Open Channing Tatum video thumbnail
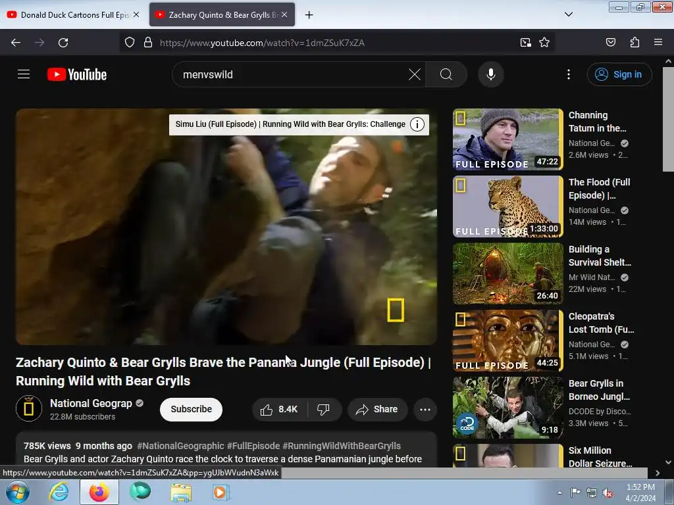 coord(507,139)
